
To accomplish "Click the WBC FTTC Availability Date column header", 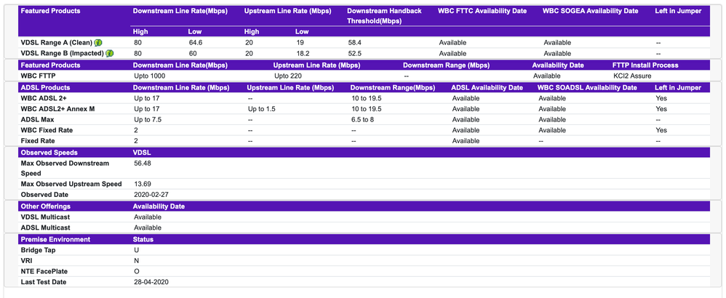I will [482, 11].
